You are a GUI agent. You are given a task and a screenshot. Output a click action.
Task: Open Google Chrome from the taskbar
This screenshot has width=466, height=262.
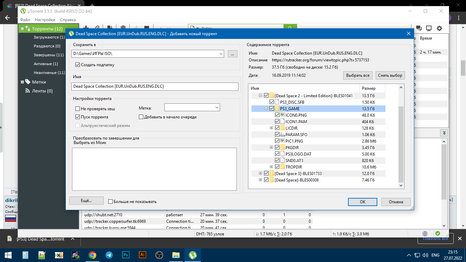tap(92, 255)
